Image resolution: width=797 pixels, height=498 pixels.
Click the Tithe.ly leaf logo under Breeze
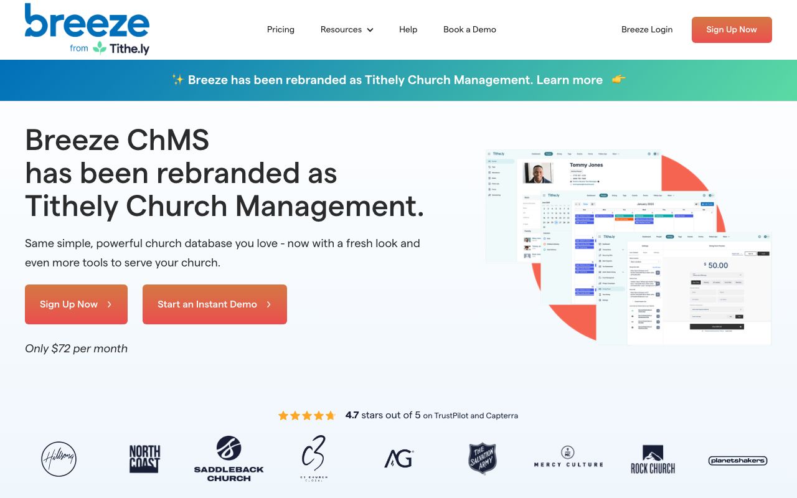(x=100, y=49)
